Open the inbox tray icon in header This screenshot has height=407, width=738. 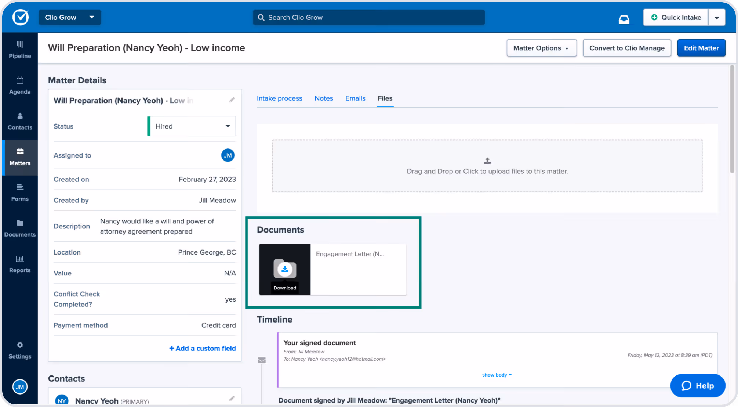point(624,19)
